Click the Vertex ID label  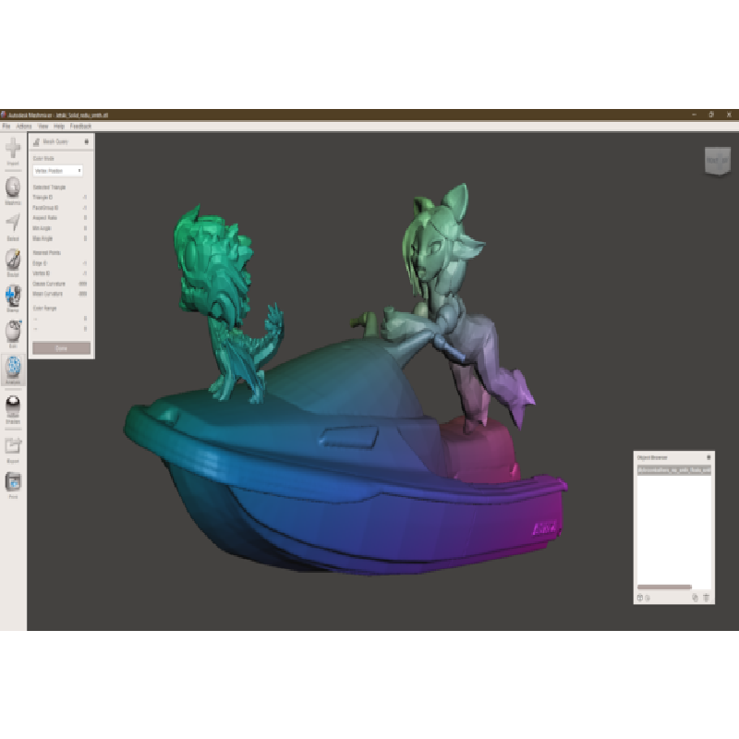[41, 273]
